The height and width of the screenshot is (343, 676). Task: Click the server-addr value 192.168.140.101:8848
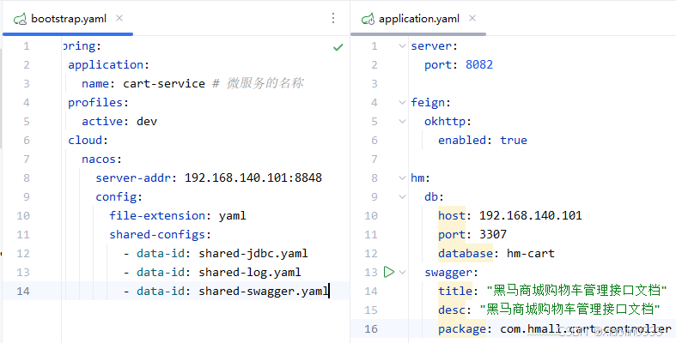tap(253, 178)
